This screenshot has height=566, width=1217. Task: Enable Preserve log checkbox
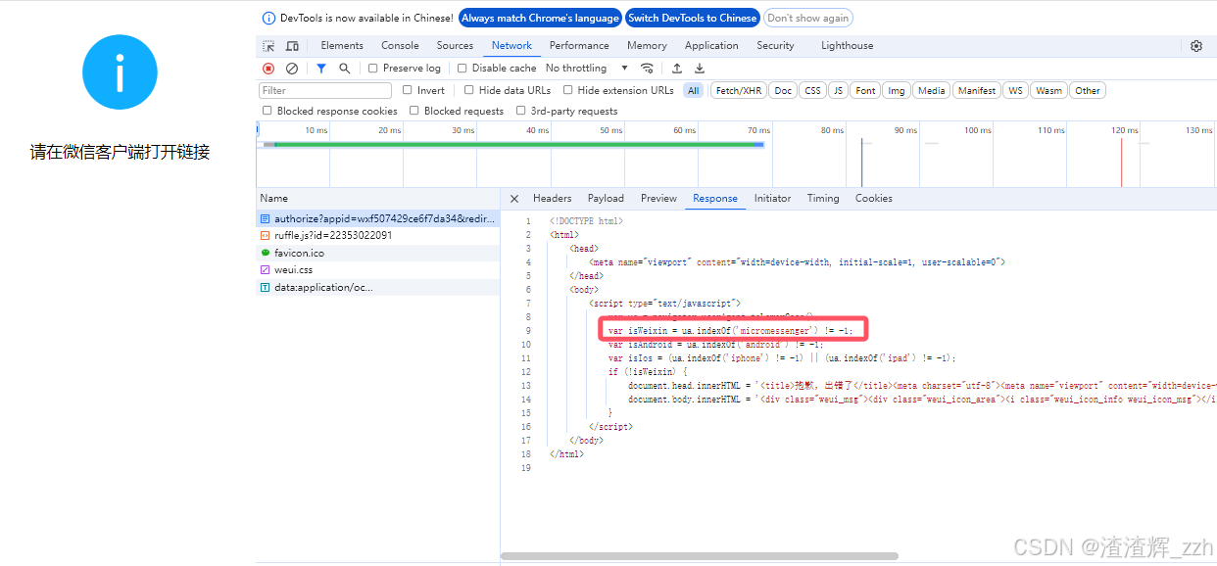point(373,69)
